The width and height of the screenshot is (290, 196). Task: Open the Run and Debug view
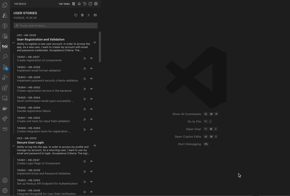5,77
